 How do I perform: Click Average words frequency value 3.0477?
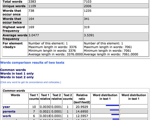(x=34, y=35)
